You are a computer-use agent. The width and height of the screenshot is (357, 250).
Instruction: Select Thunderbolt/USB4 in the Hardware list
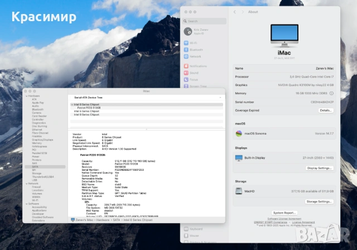[43, 177]
